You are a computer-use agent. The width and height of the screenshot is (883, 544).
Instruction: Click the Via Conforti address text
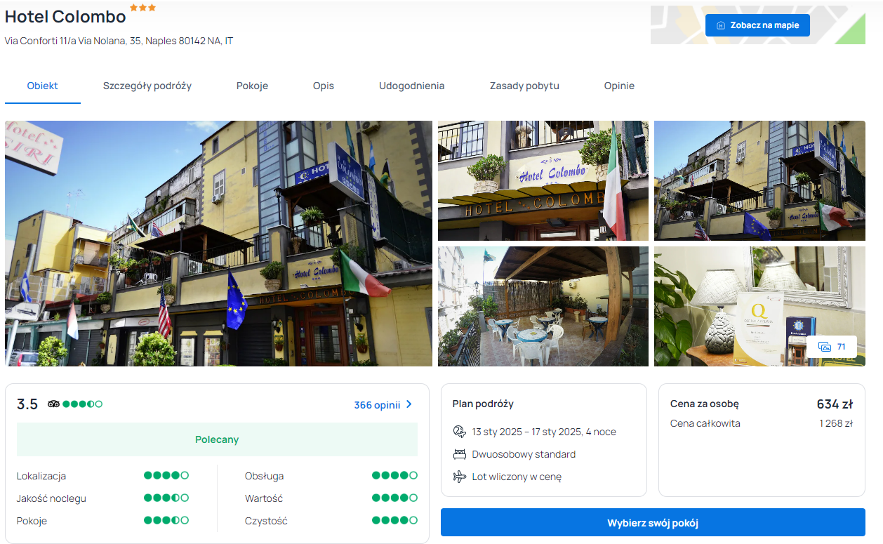point(119,41)
